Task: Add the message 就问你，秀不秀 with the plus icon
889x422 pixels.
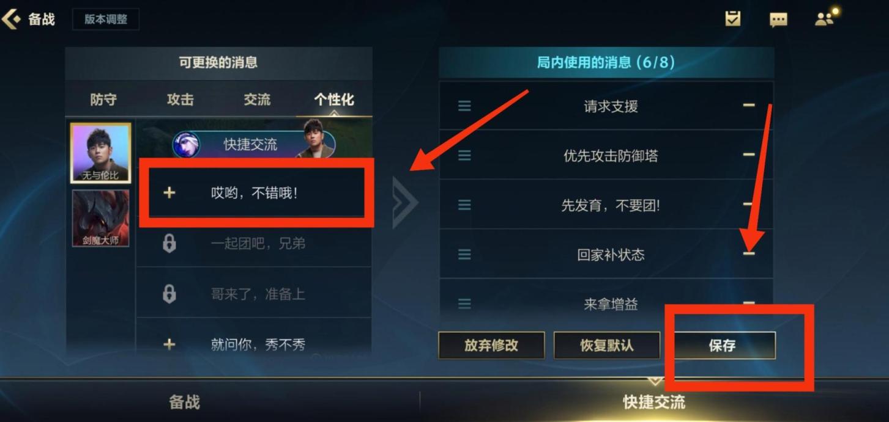Action: coord(169,344)
